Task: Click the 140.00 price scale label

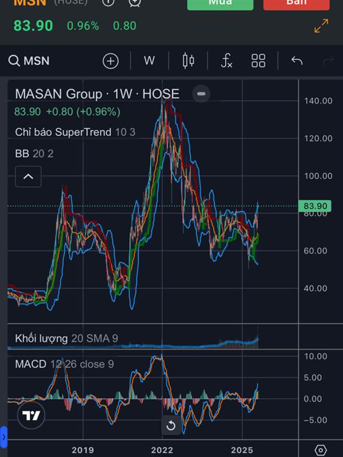Action: click(318, 101)
